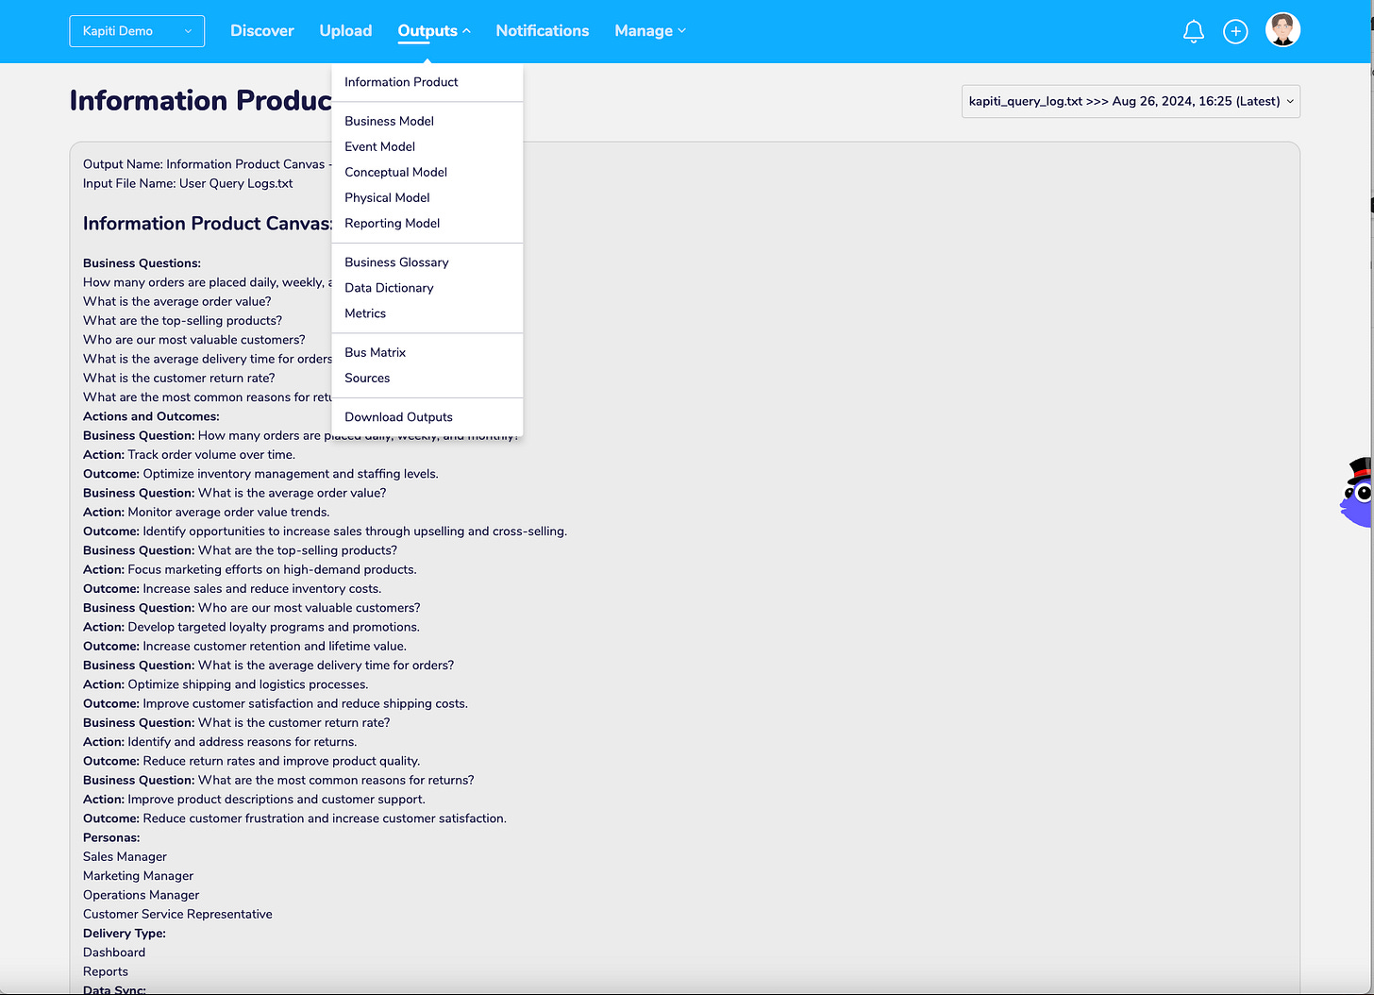Click 'Who are our most valuable customers?' under Business Questions
This screenshot has width=1374, height=995.
193,340
